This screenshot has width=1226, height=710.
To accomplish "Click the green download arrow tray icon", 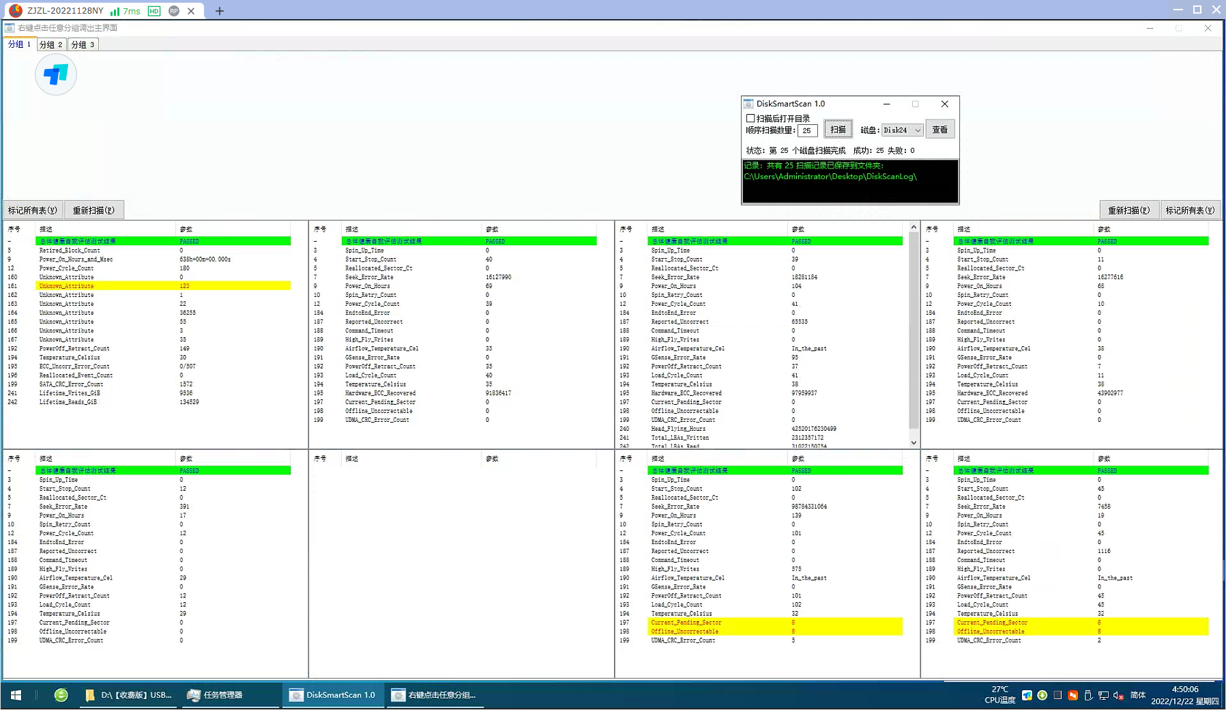I will pyautogui.click(x=1042, y=695).
